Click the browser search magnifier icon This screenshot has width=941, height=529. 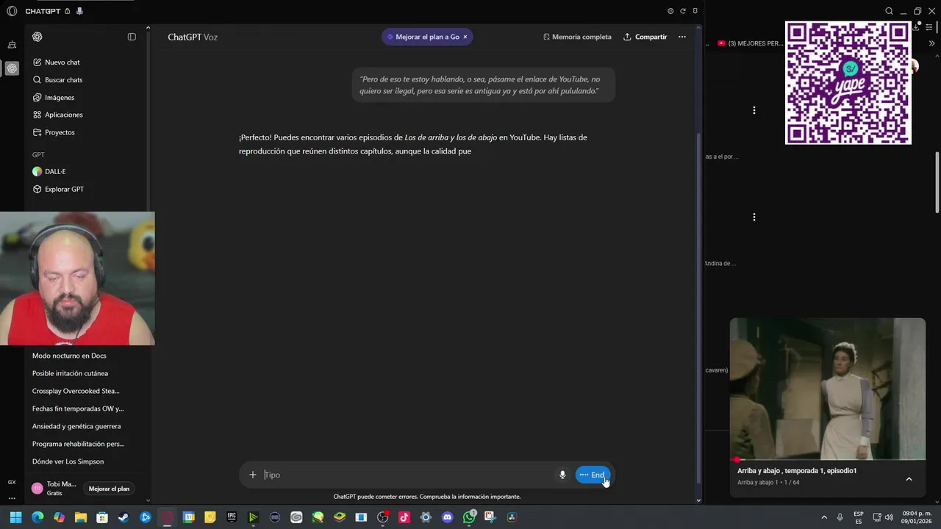[889, 11]
